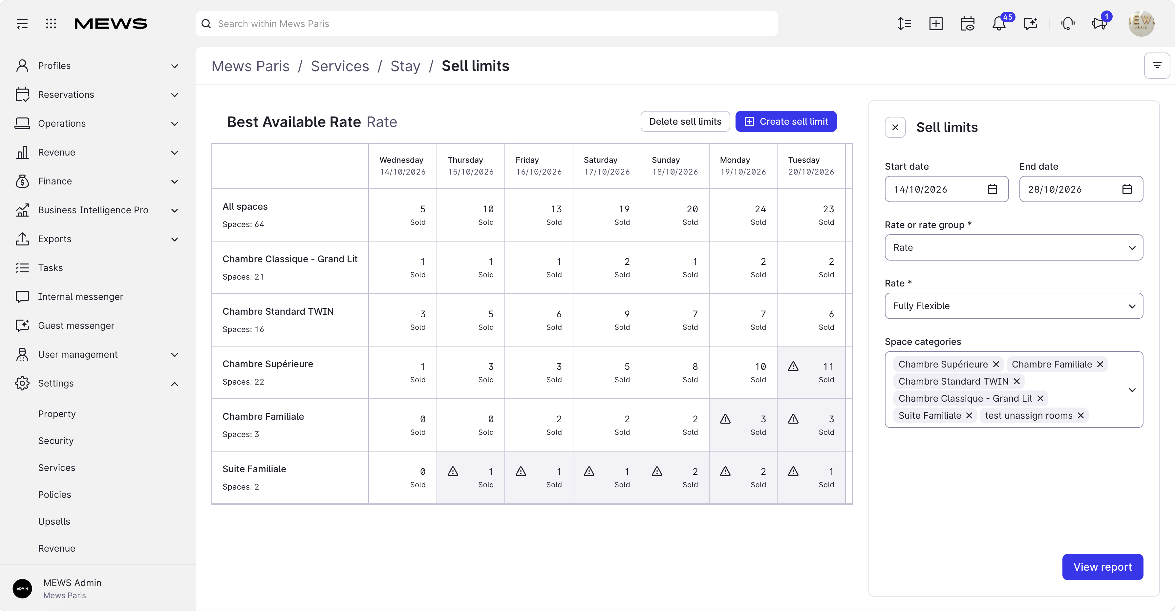The width and height of the screenshot is (1175, 611).
Task: Click warning icon for Chambre Supérieure Tuesday
Action: click(793, 366)
